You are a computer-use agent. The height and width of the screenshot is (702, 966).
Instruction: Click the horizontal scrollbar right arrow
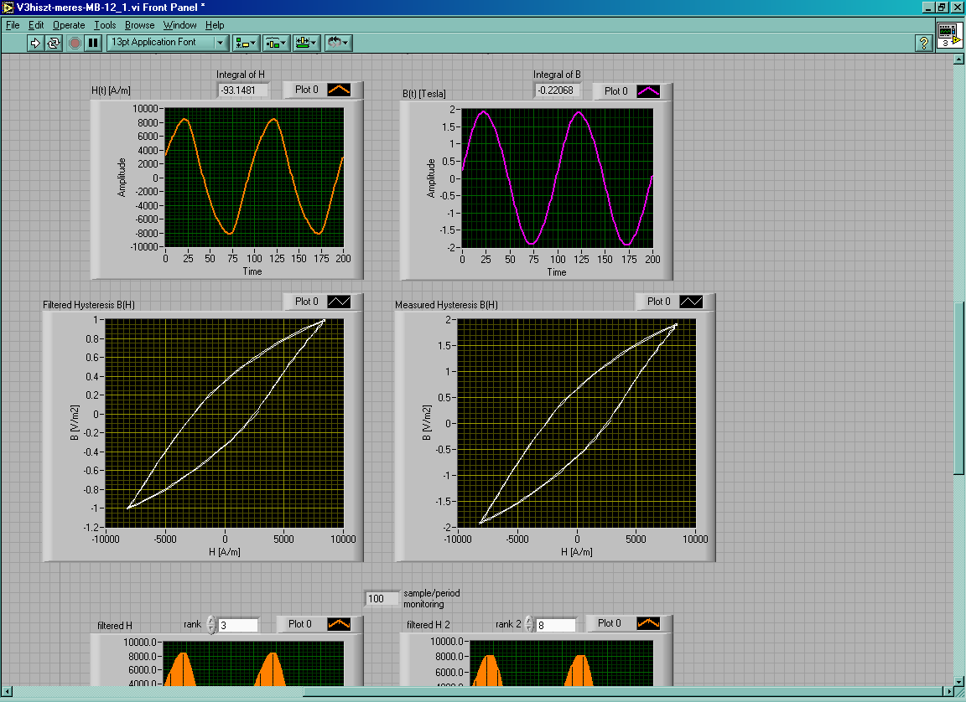click(x=948, y=692)
